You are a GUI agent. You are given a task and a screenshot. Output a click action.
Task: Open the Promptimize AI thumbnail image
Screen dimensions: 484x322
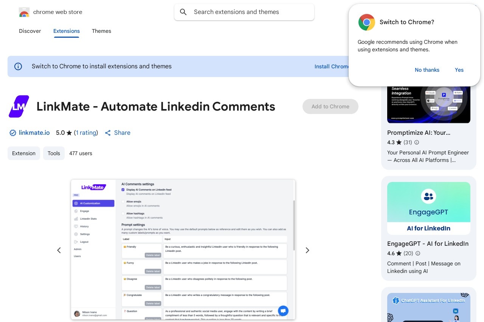click(429, 105)
